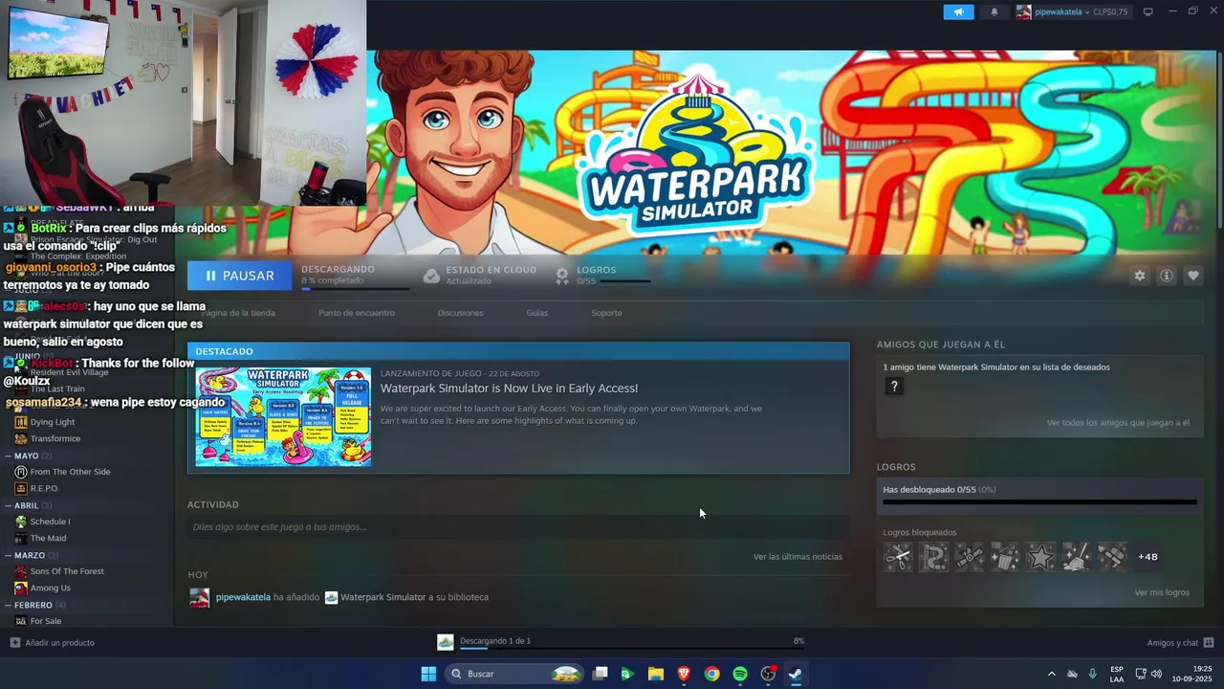Image resolution: width=1224 pixels, height=689 pixels.
Task: Collapse the FEBRERO library group
Action: point(33,605)
